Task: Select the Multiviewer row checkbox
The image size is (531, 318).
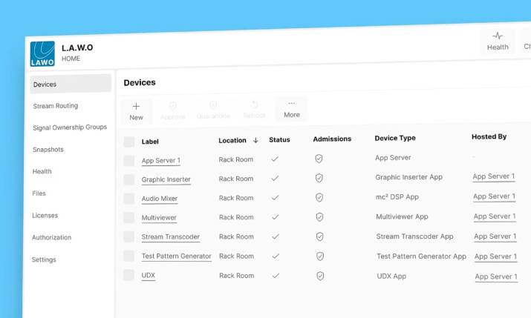Action: tap(129, 218)
